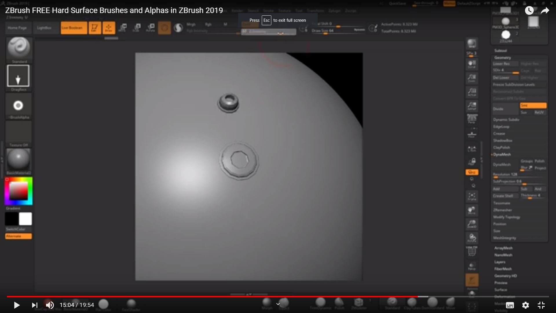Click the Del Lower button
This screenshot has width=556, height=313.
coord(506,78)
